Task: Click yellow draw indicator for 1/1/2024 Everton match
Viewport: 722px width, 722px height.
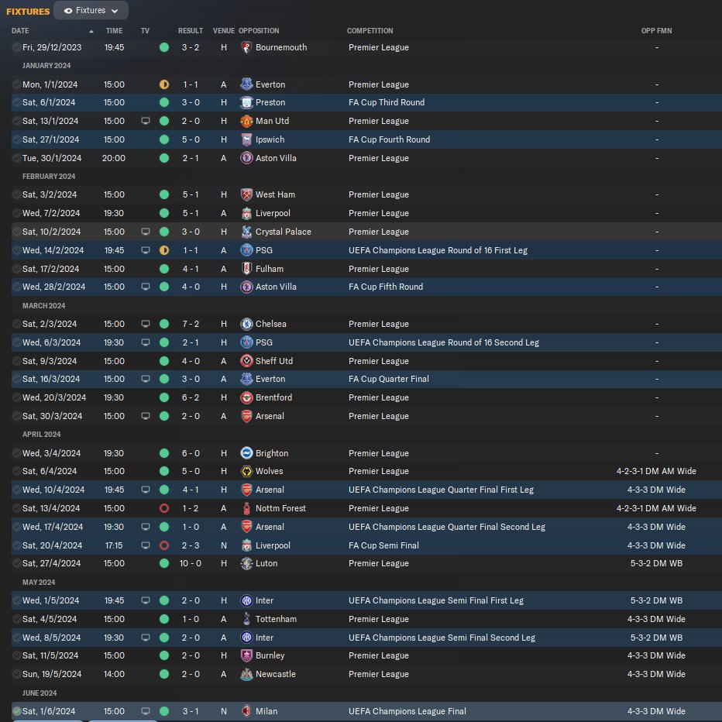Action: click(164, 84)
